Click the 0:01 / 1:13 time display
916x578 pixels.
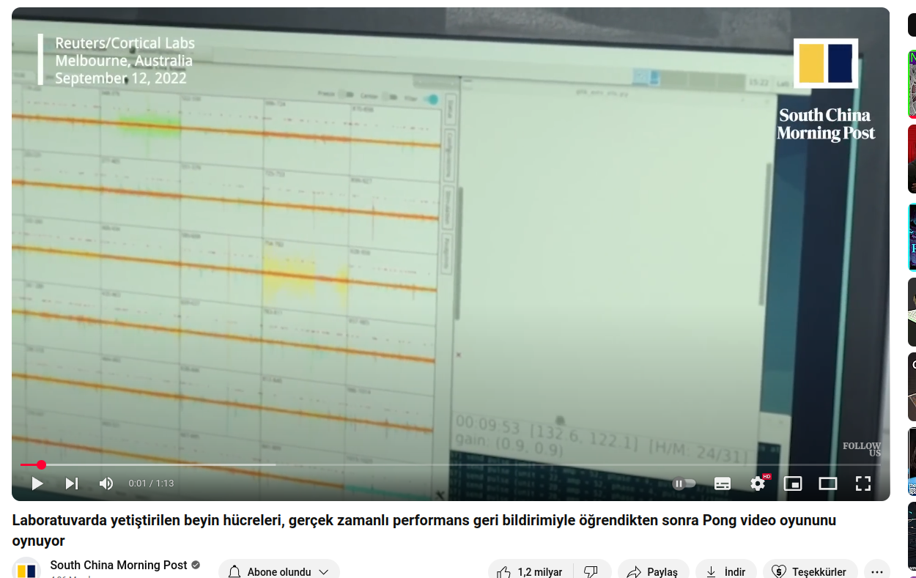coord(151,483)
